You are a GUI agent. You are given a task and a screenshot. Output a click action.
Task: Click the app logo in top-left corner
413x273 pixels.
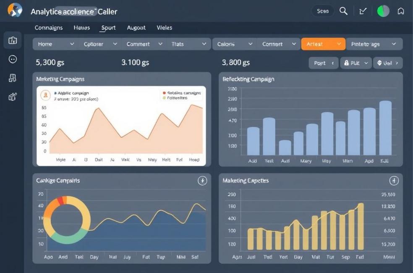click(x=15, y=10)
